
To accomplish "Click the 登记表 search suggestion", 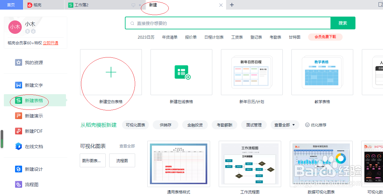I will click(256, 37).
